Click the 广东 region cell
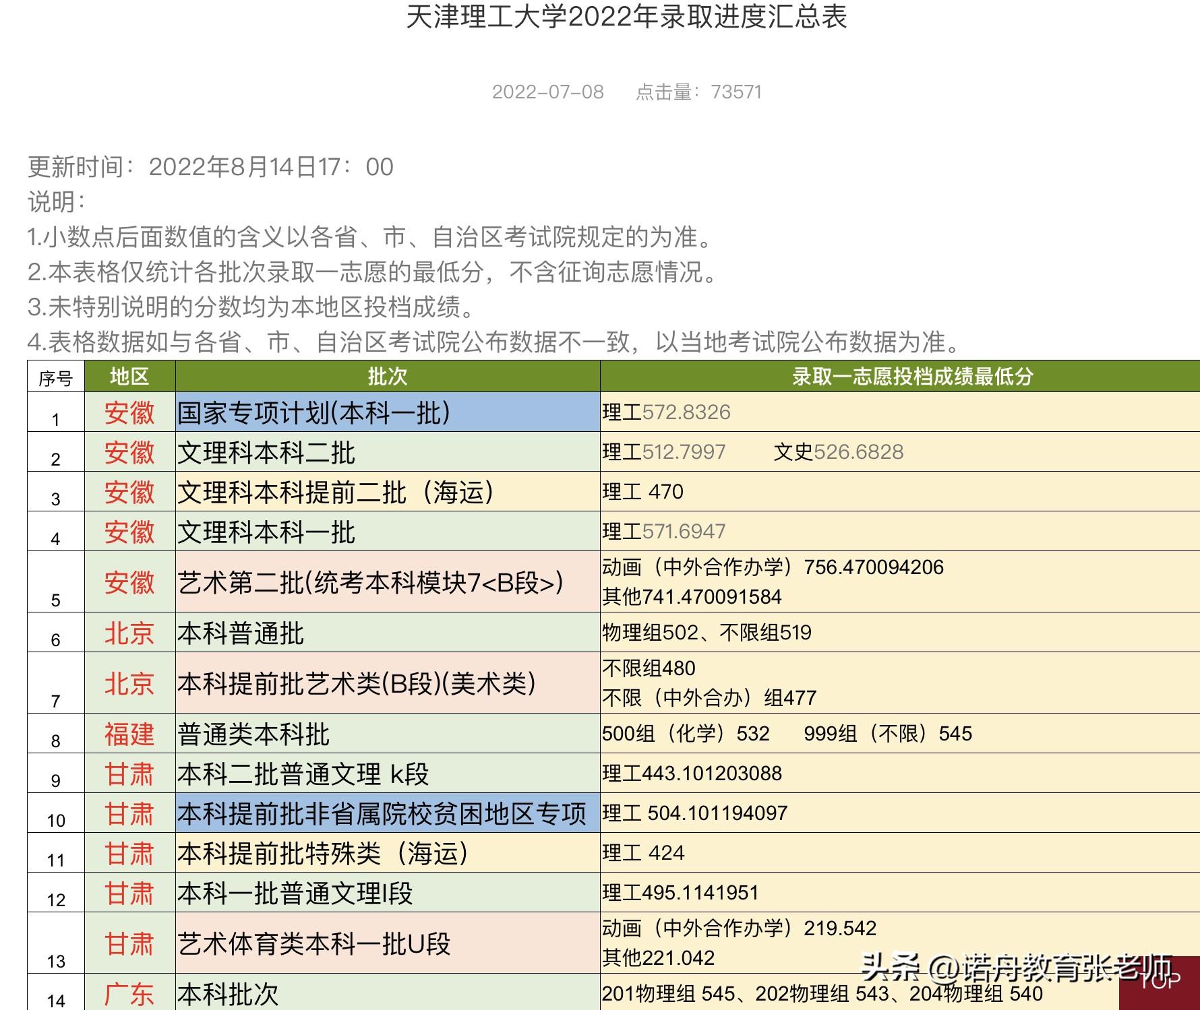 pyautogui.click(x=129, y=993)
